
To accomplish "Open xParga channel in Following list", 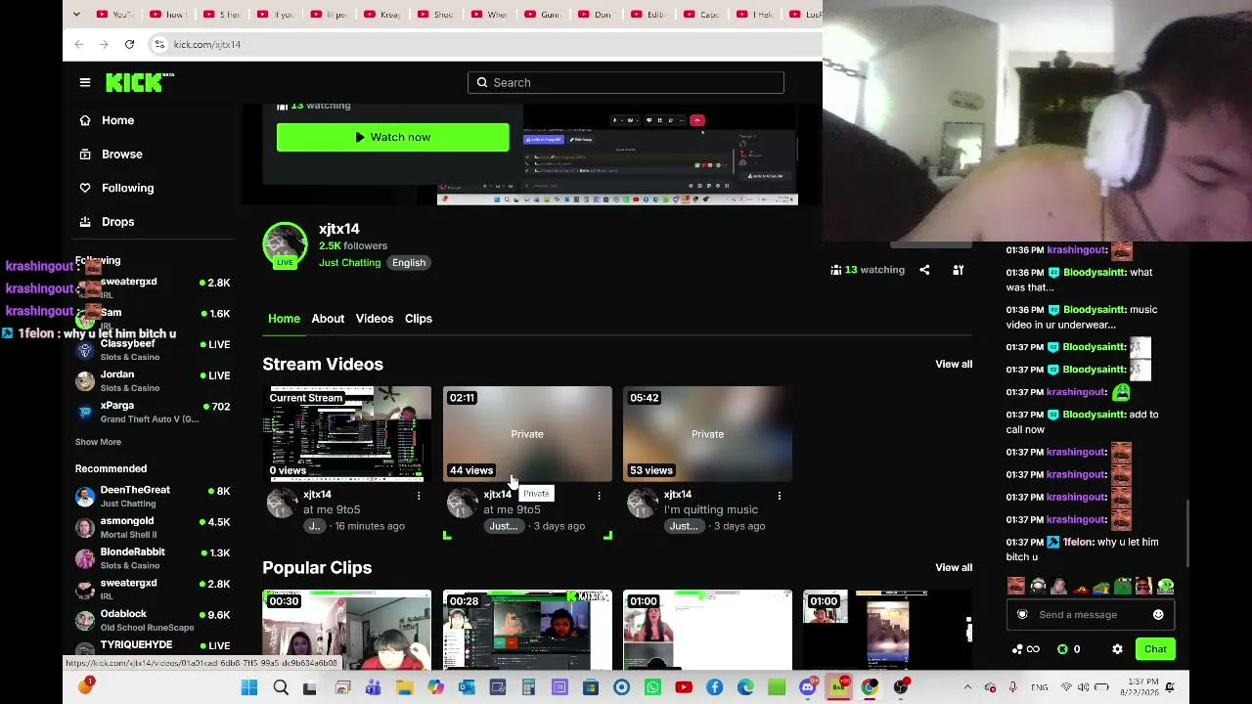I will click(x=153, y=412).
